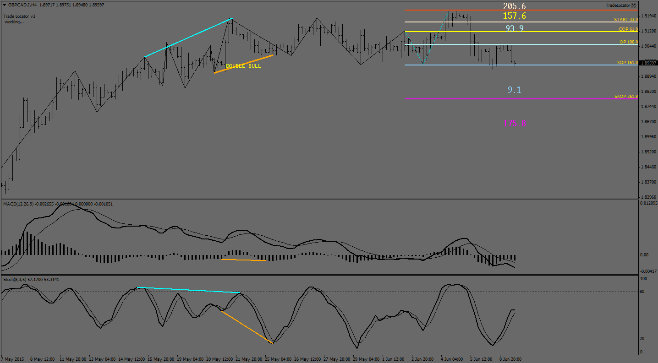Viewport: 658px width, 363px height.
Task: Open the GBPCAD chart dropdown arrow
Action: point(4,5)
